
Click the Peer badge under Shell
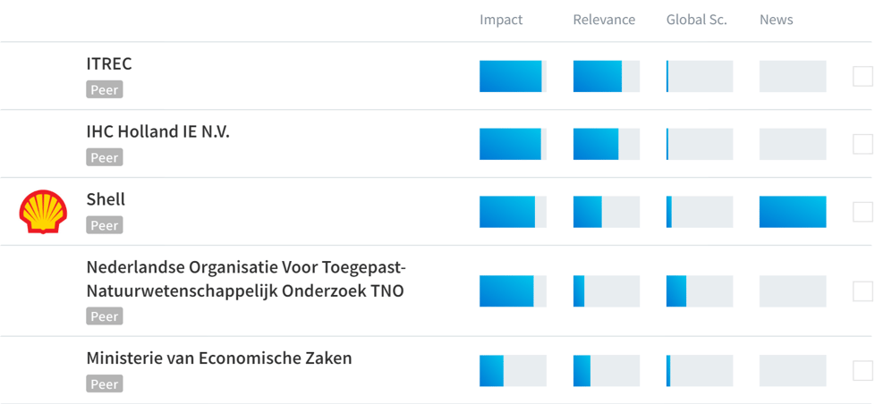coord(104,226)
